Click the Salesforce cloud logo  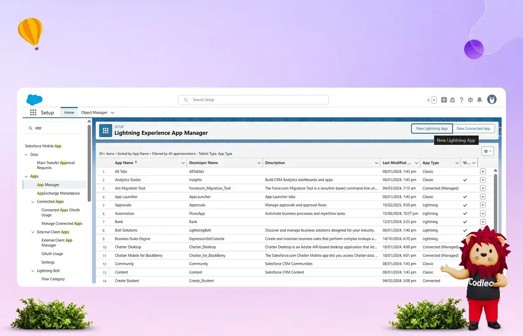pos(34,100)
